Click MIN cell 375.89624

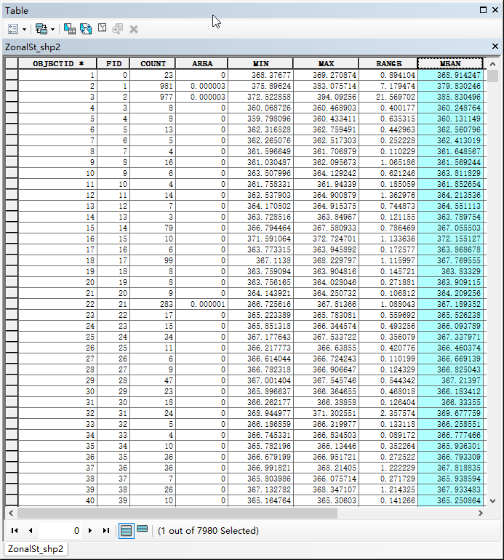click(260, 86)
